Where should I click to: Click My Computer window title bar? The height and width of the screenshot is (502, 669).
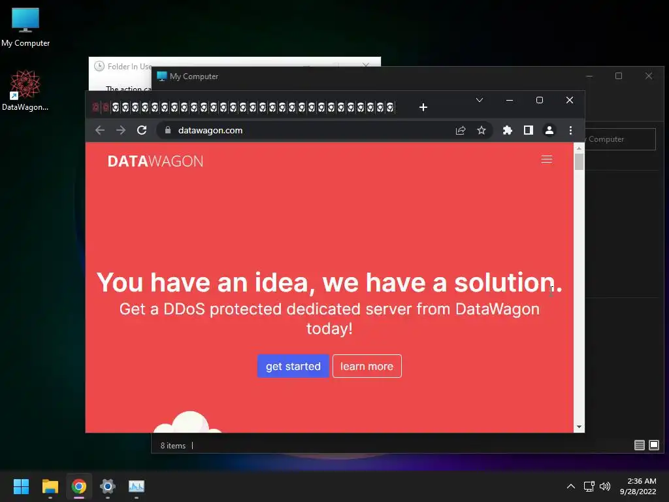367,76
